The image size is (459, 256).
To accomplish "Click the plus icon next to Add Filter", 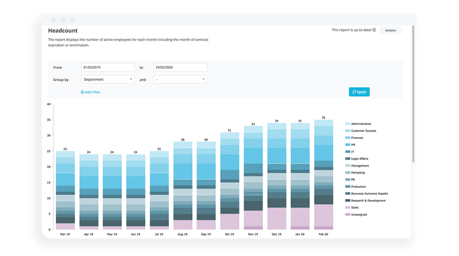I will pyautogui.click(x=82, y=92).
